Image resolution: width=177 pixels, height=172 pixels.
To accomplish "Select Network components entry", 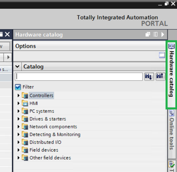I will tap(53, 127).
